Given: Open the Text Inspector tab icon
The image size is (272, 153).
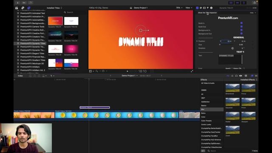Looking at the screenshot, I should pyautogui.click(x=201, y=8).
